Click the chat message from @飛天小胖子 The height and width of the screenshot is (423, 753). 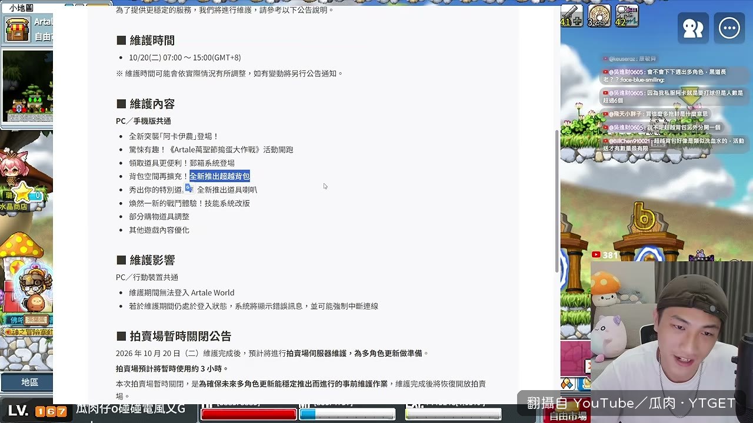(655, 114)
